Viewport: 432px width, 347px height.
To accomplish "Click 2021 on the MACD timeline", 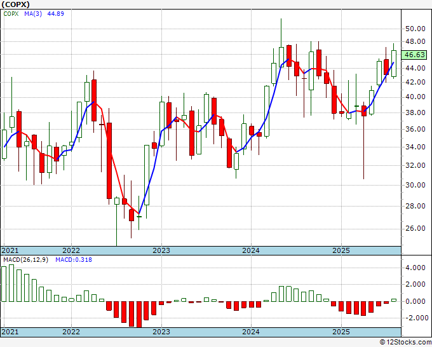I will (10, 332).
